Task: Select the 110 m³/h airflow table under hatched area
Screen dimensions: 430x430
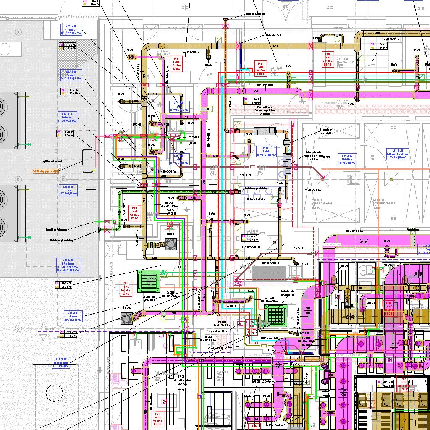Action: click(68, 92)
